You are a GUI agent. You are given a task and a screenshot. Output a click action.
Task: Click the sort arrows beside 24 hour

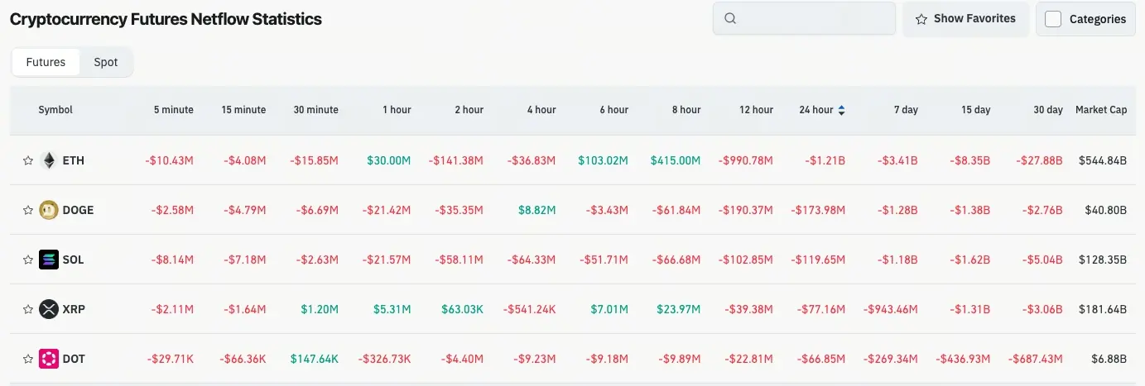(842, 110)
